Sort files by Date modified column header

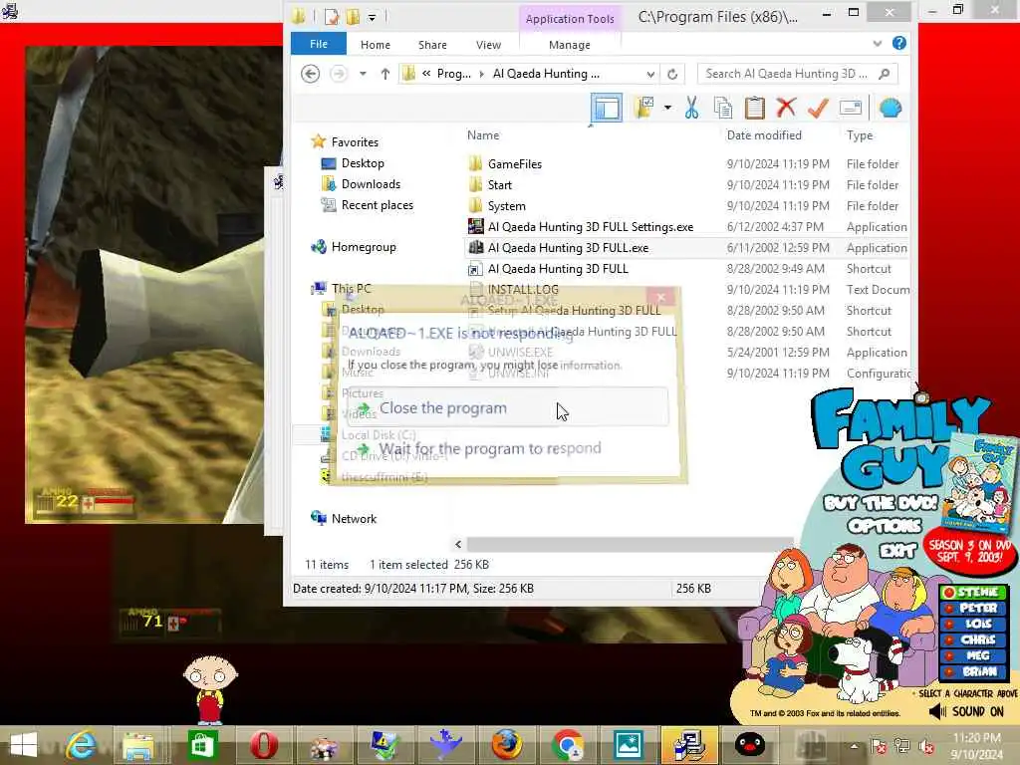click(764, 135)
